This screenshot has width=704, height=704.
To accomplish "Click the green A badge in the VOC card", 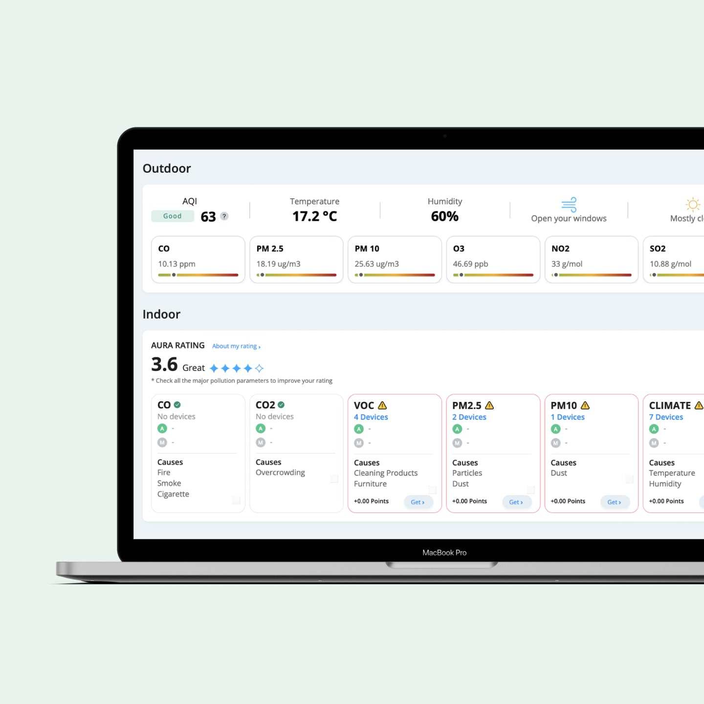I will coord(359,429).
